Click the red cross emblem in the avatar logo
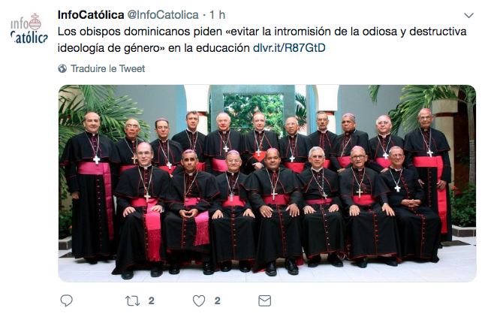The height and width of the screenshot is (314, 485). coord(35,22)
